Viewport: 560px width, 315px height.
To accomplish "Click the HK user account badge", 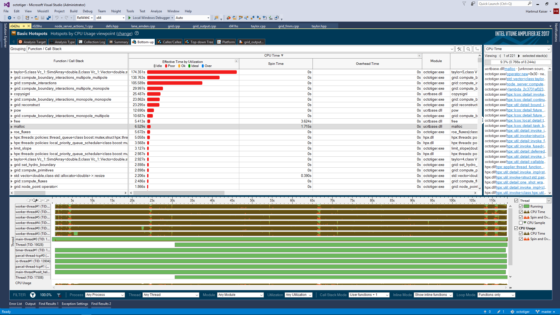I will point(556,11).
